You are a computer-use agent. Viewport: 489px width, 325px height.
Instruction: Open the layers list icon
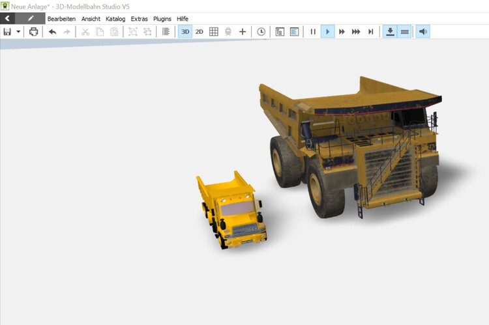166,31
